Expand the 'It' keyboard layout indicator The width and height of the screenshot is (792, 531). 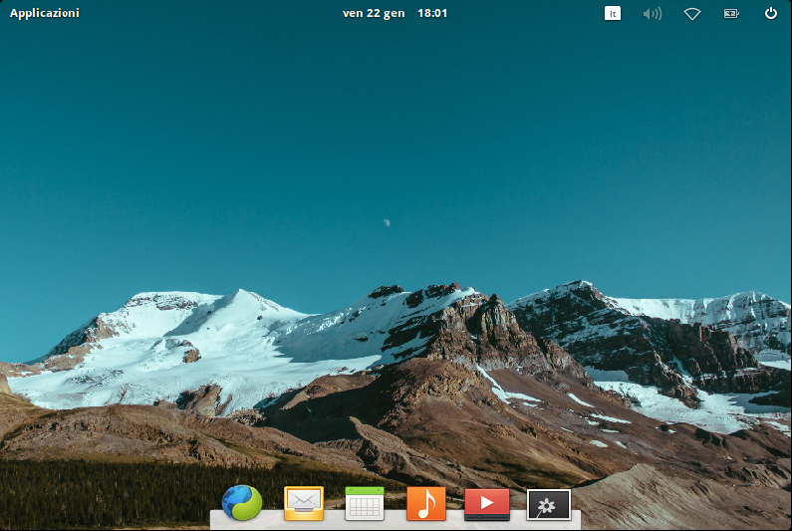(x=614, y=13)
